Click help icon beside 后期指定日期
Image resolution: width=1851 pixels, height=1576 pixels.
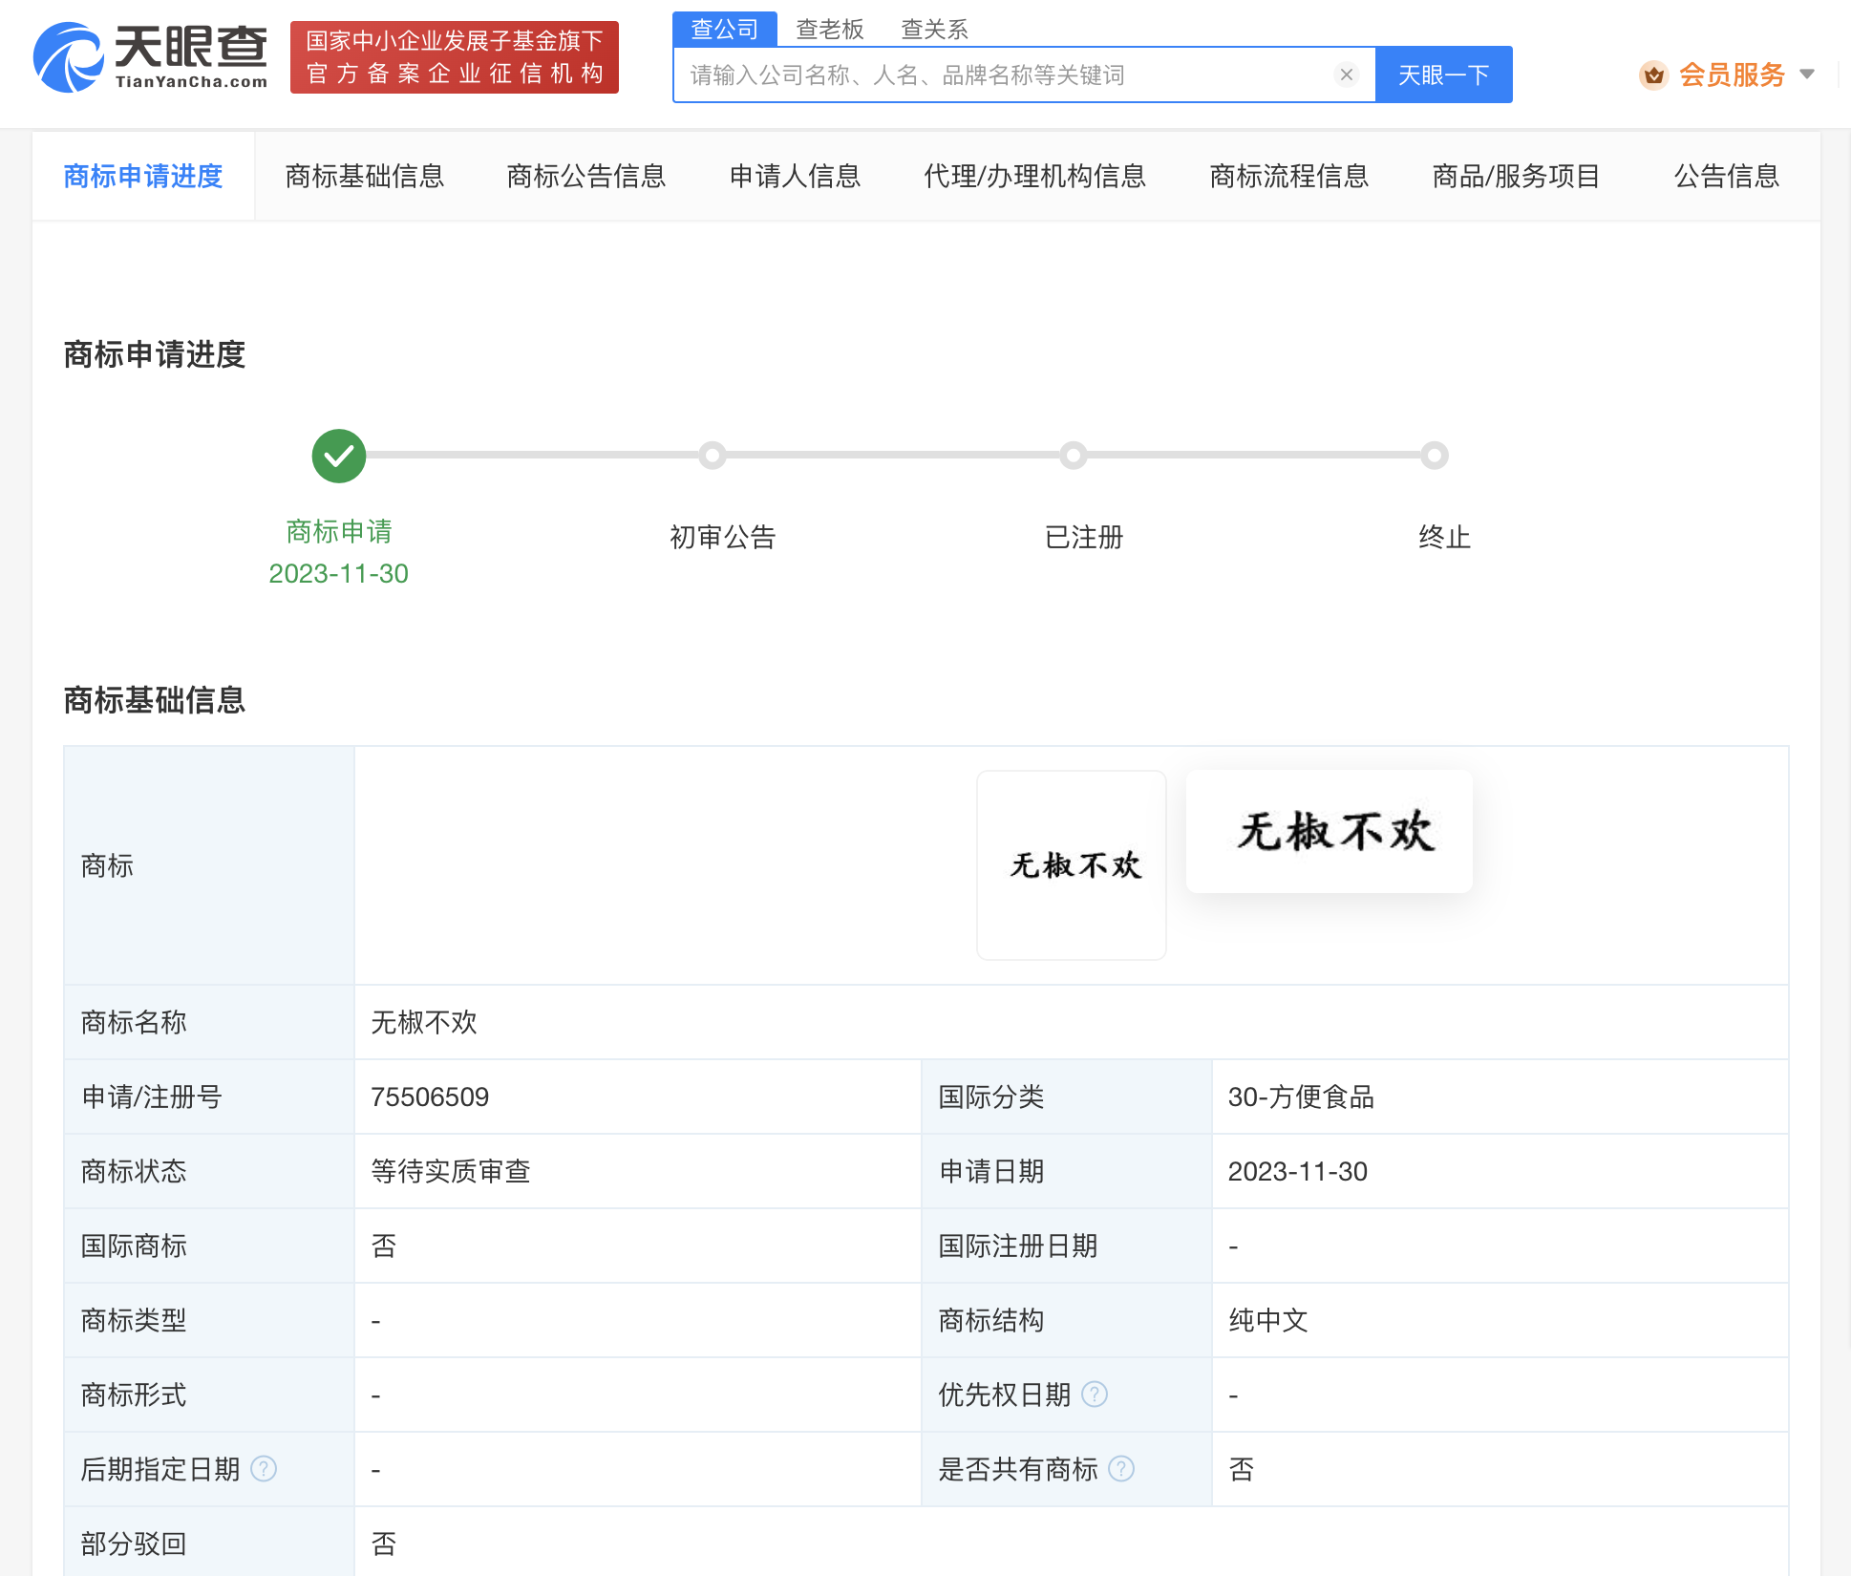coord(264,1469)
